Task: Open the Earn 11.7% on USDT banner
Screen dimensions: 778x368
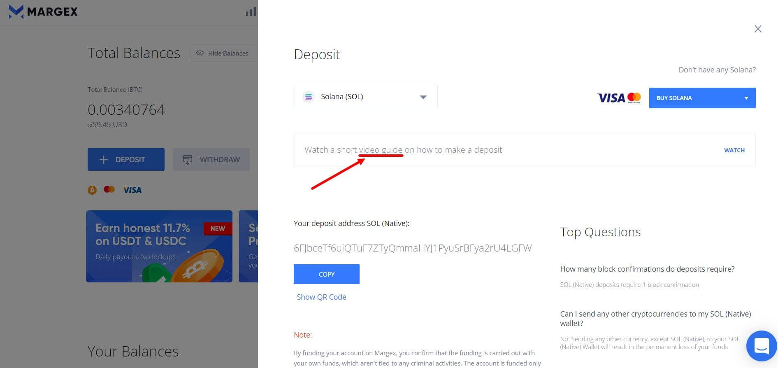Action: coord(159,246)
